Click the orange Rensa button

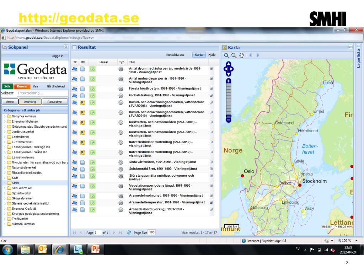(22, 86)
